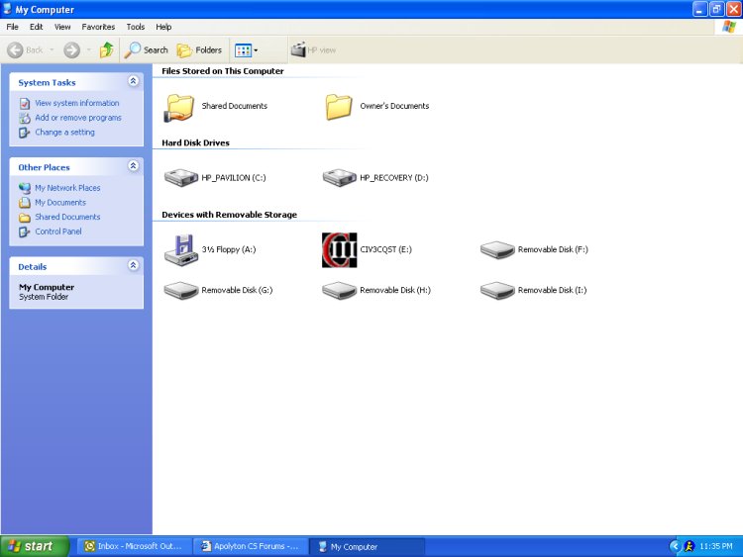Viewport: 743px width, 557px height.
Task: Select the HP_RECOVERY (D:) drive icon
Action: point(340,178)
